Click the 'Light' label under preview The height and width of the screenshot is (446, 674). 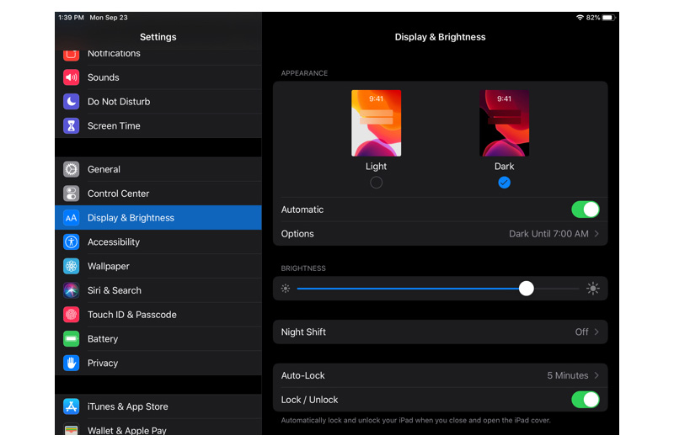click(376, 166)
